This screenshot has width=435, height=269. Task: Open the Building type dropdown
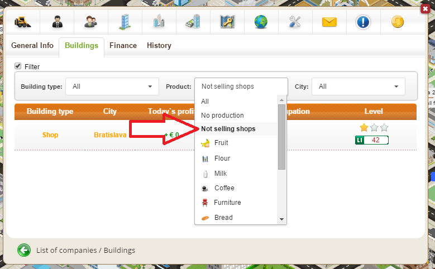pyautogui.click(x=112, y=87)
